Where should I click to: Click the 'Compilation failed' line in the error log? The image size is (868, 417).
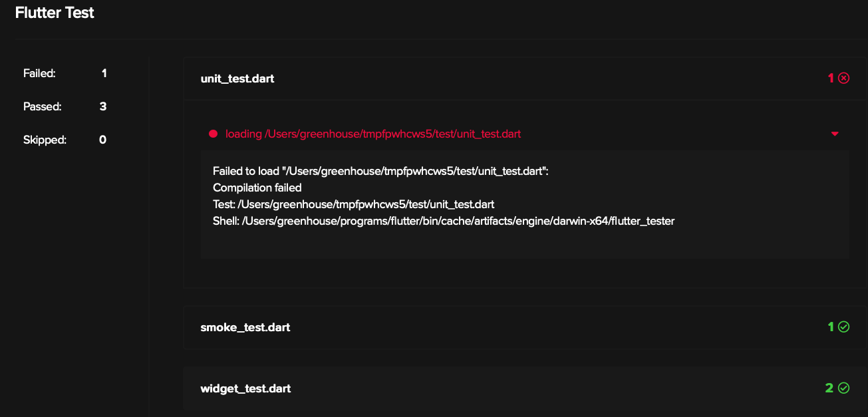point(257,188)
